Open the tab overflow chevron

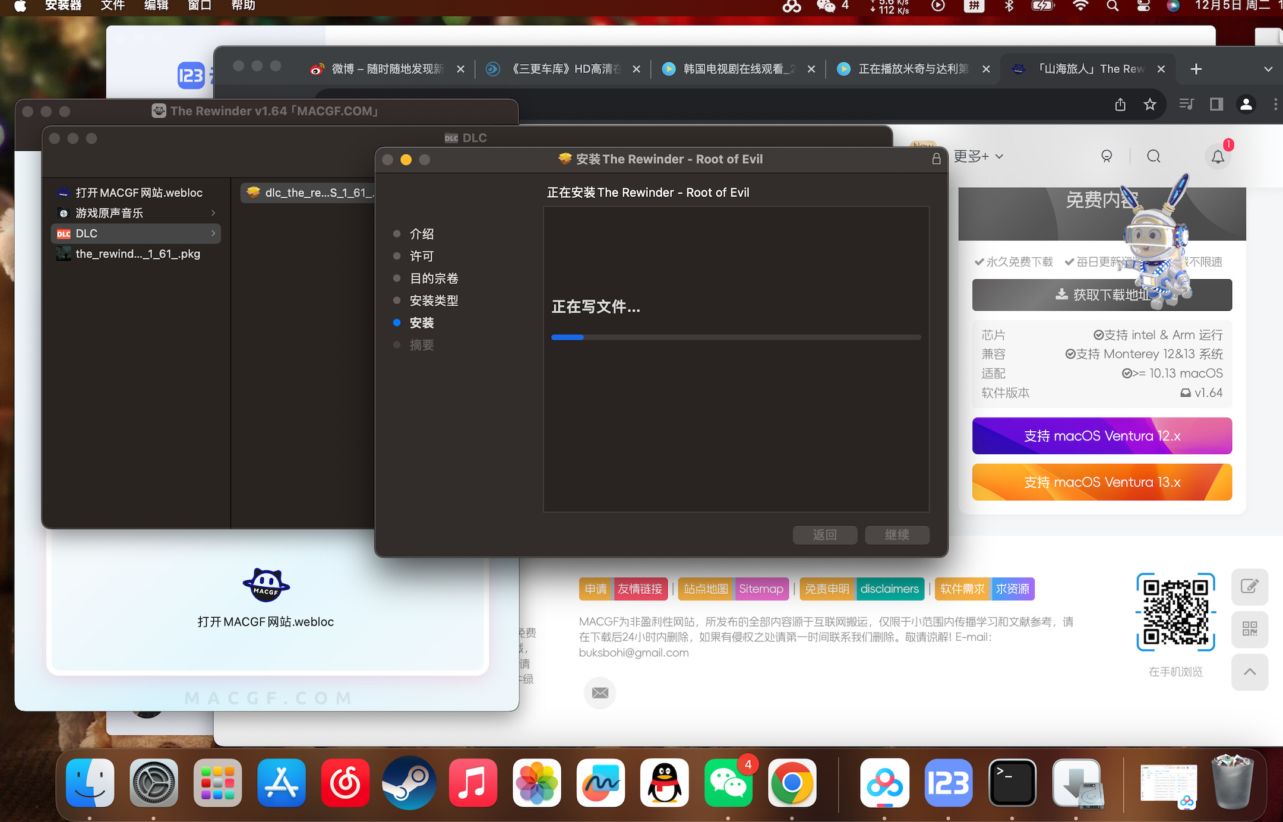point(1268,69)
